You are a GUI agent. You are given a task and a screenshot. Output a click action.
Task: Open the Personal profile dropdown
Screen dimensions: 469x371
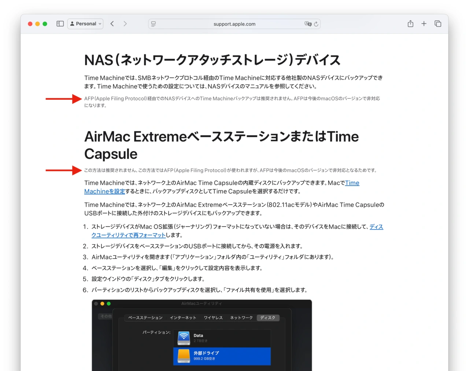(85, 23)
